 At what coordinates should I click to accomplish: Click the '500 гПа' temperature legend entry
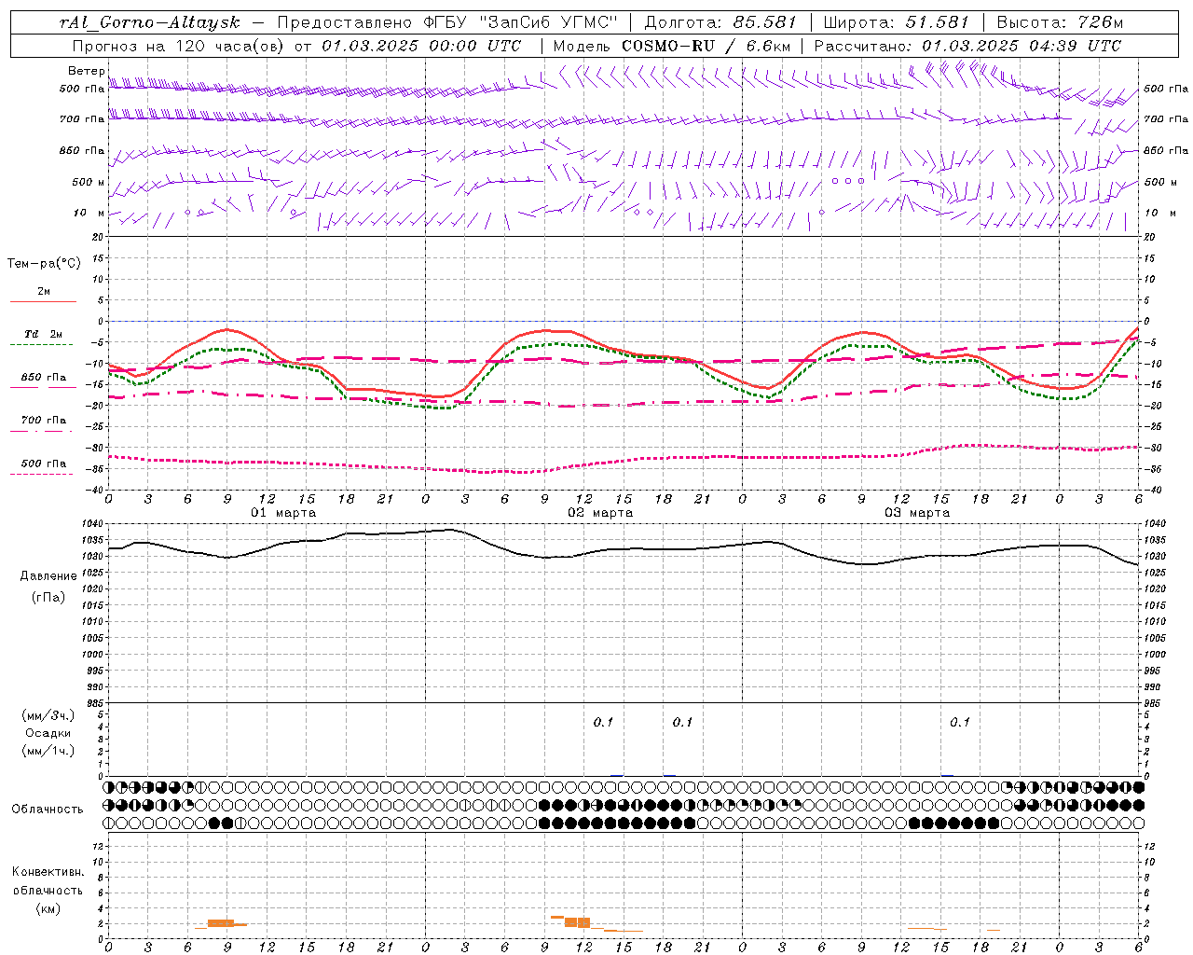(44, 464)
